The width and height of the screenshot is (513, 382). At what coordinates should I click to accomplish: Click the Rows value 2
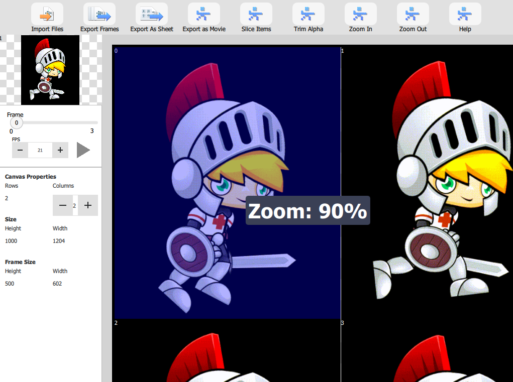(7, 198)
